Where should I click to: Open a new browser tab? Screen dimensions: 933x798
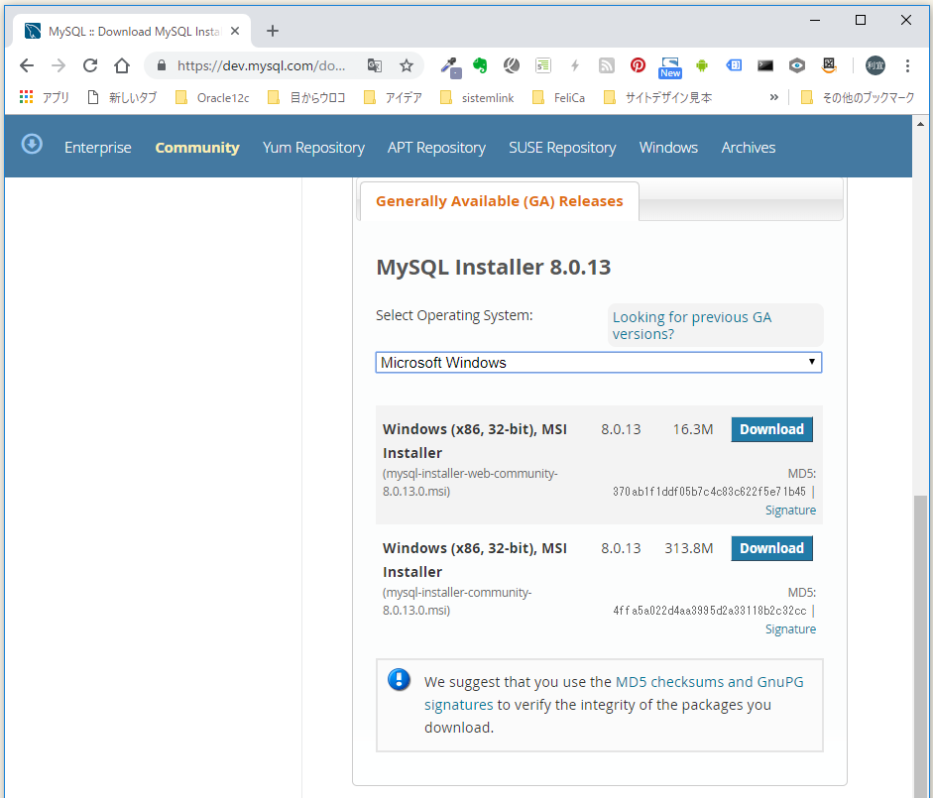273,31
